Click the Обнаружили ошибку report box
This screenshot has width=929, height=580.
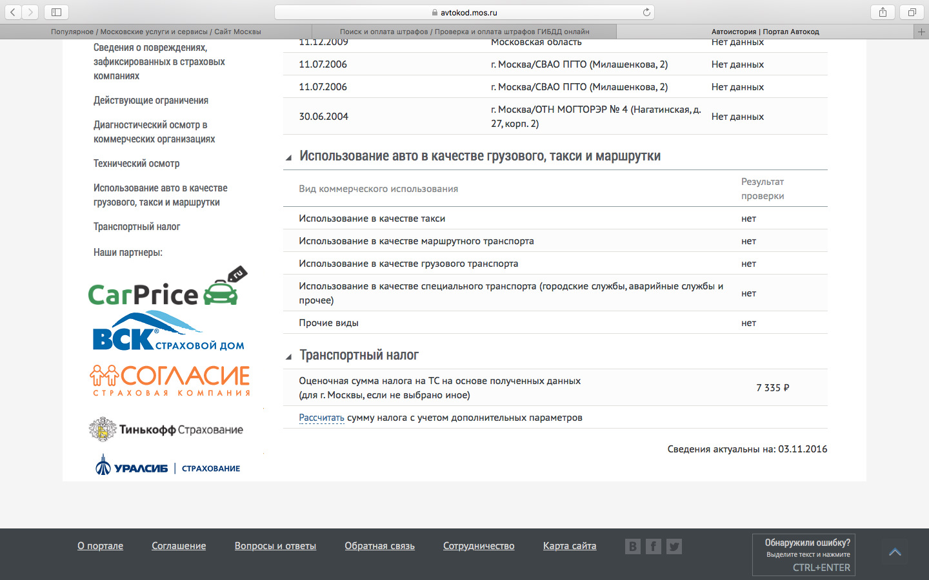[x=804, y=554]
